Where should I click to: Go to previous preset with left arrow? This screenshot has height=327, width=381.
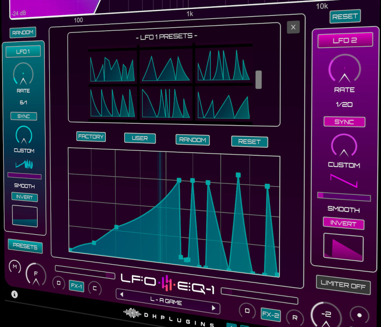[122, 295]
